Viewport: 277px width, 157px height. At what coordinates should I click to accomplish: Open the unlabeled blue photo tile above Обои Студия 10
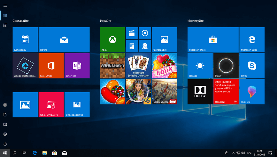pyautogui.click(x=25, y=104)
